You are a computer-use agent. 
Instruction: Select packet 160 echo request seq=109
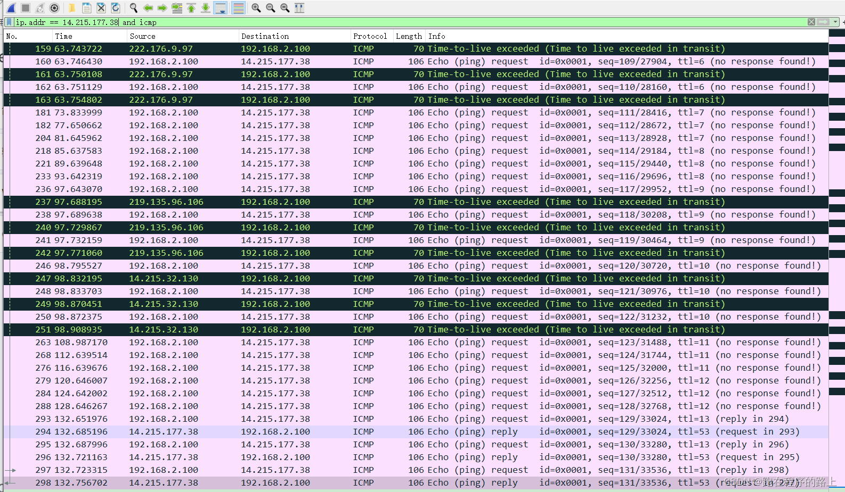tap(416, 62)
